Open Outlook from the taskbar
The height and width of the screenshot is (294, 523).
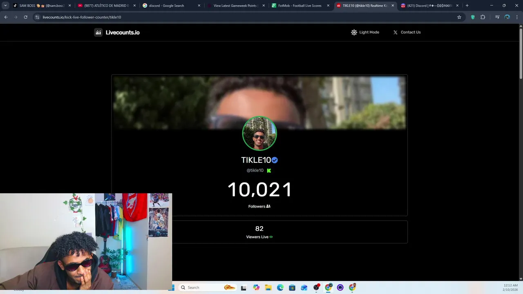point(304,288)
